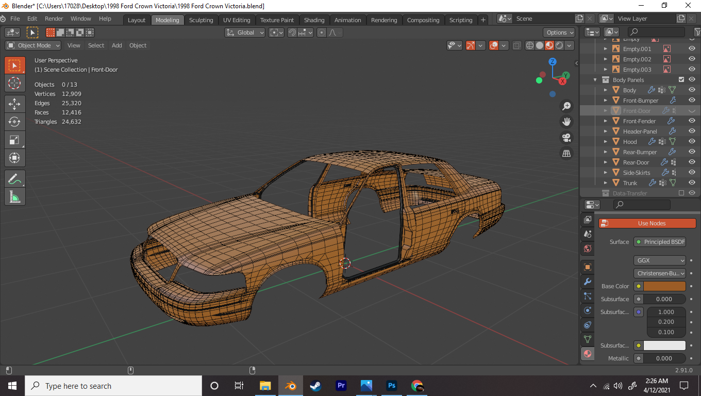Screen dimensions: 701x396
Task: Pick the Transform tool
Action: tap(15, 158)
